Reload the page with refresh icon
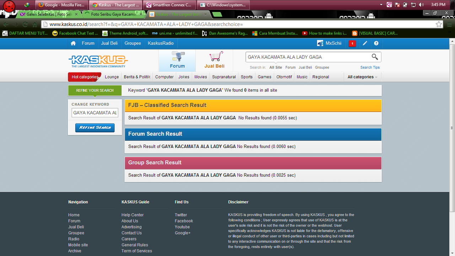Screen dimensions: 455x256 point(25,24)
